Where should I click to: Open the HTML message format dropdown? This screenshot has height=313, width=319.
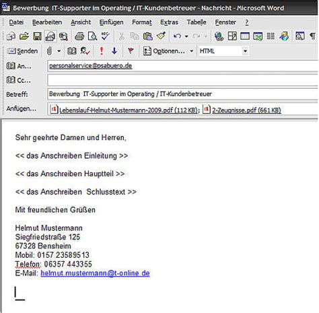[245, 51]
